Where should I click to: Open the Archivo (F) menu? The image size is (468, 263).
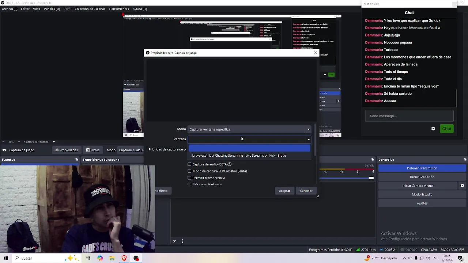10,9
